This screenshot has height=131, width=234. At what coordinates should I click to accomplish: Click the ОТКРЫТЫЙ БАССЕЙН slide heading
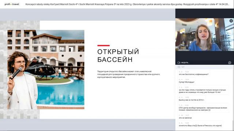tap(118, 56)
